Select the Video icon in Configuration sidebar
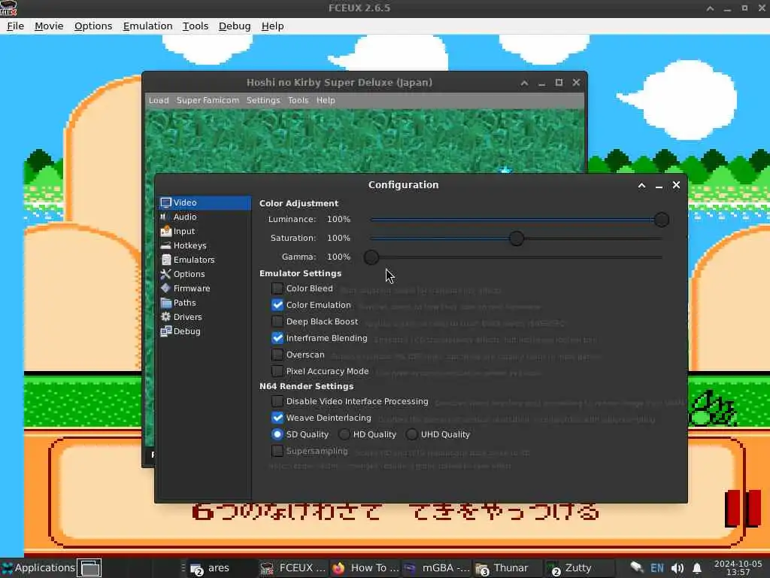This screenshot has width=770, height=578. coord(166,202)
